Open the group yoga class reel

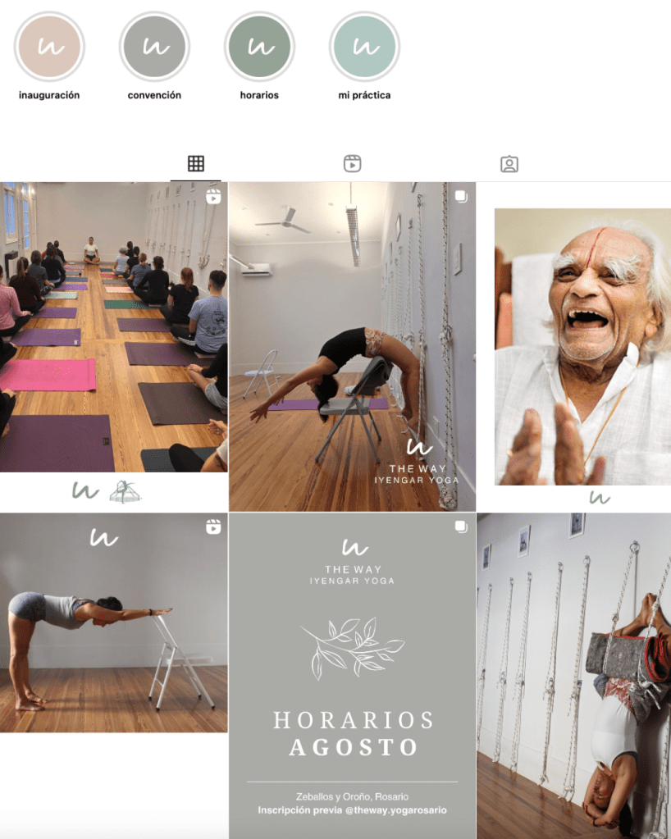point(113,347)
